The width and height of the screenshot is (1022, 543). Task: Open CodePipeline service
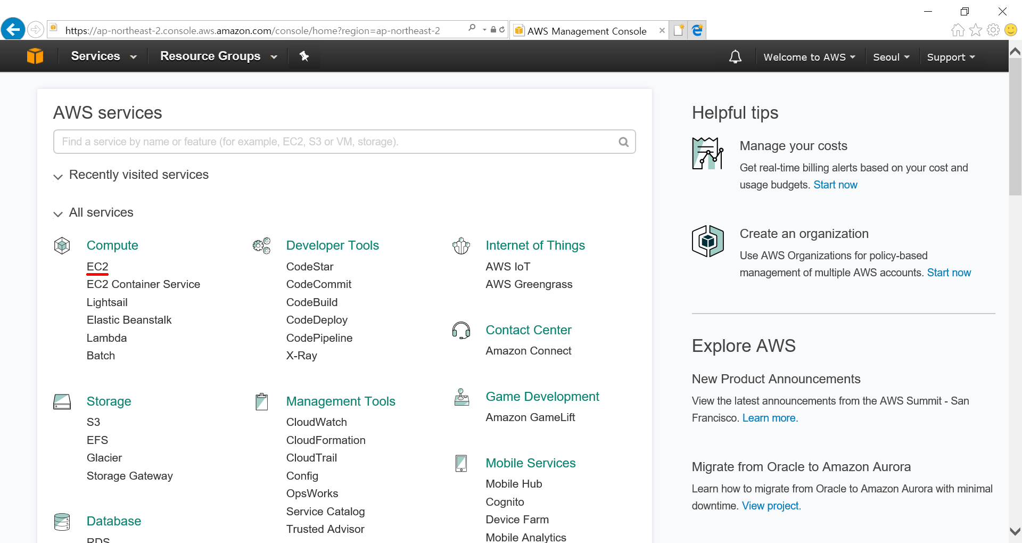[x=319, y=338]
